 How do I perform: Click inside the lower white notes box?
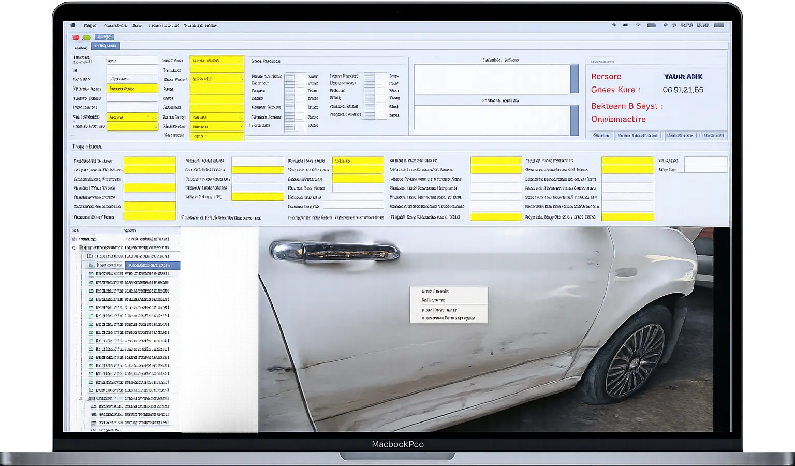492,120
